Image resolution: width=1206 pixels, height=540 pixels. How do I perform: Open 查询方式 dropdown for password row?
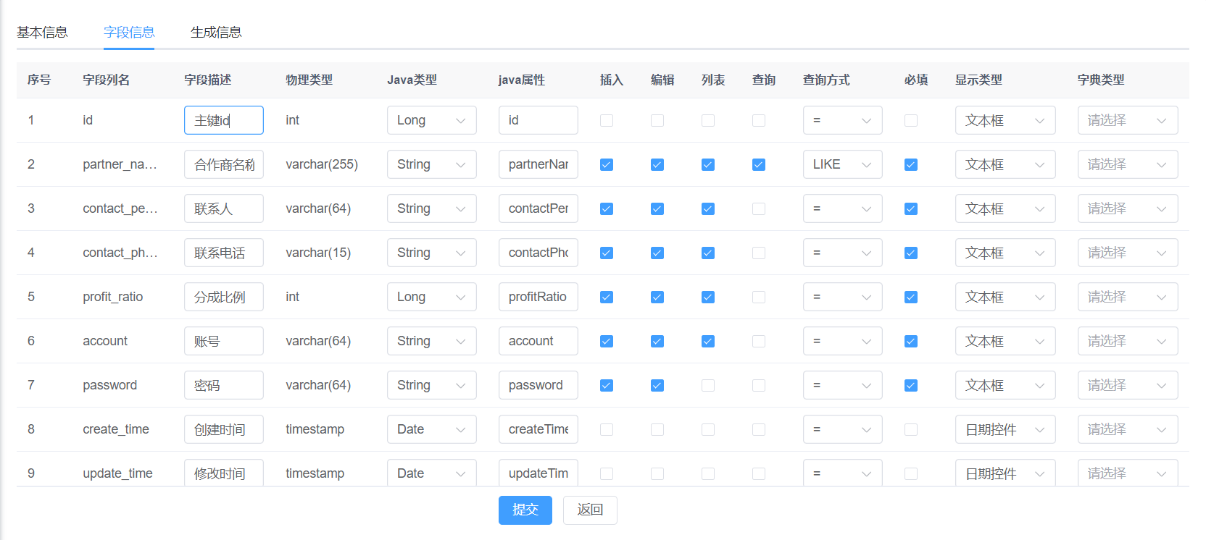[843, 385]
